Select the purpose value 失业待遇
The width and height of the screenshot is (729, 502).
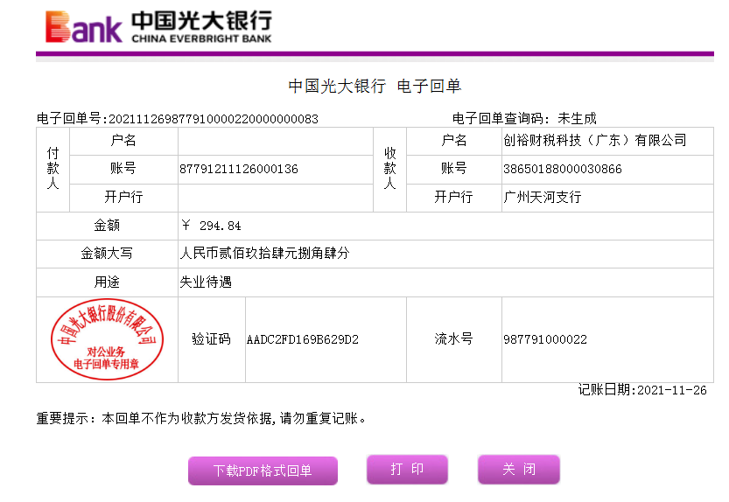(x=206, y=282)
